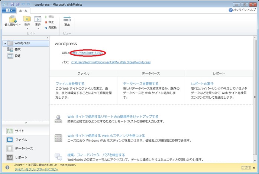This screenshot has height=174, width=259.
Task: Switch to the データベース workspace
Action: [26, 149]
